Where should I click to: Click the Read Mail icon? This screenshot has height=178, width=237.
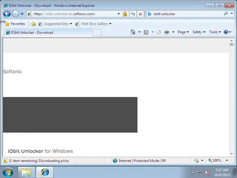(x=158, y=32)
